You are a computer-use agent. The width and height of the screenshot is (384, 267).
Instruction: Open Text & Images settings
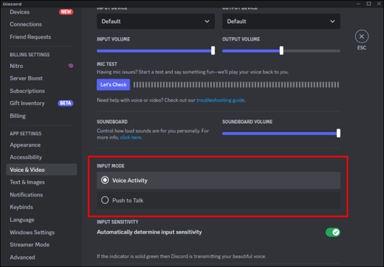click(x=27, y=182)
